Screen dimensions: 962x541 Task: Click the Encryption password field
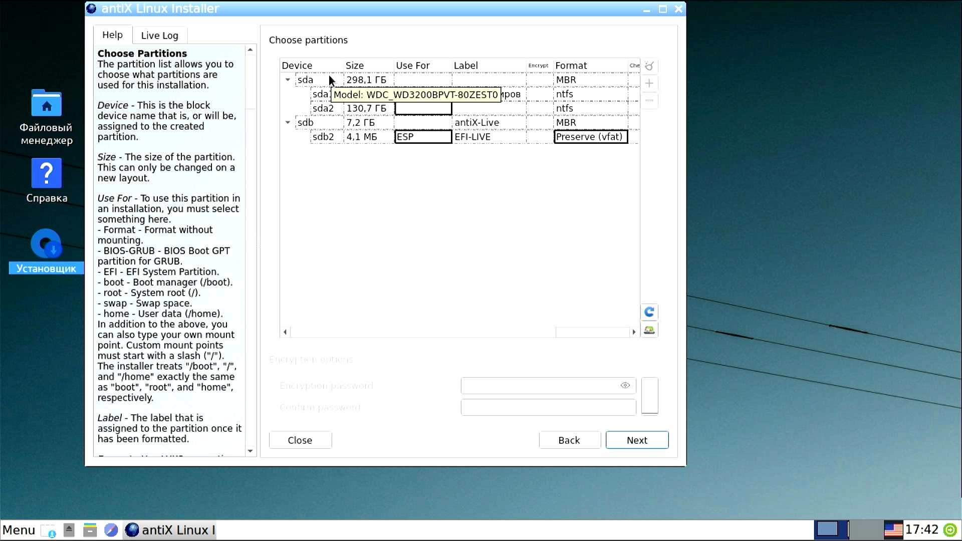pos(548,385)
